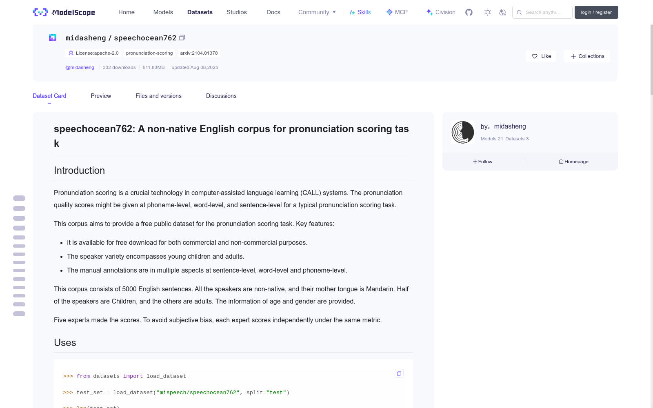
Task: Copy the dataset name midasheng/speechocean762
Action: tap(182, 38)
